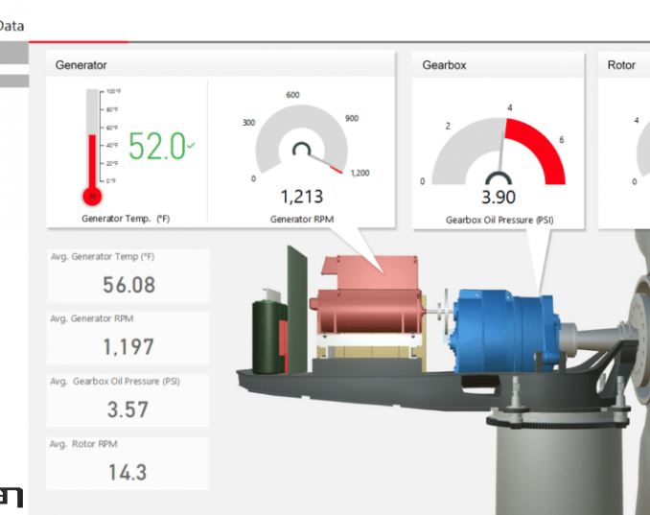Click the Avg. Generator RPM 1,197 tile

click(x=128, y=338)
